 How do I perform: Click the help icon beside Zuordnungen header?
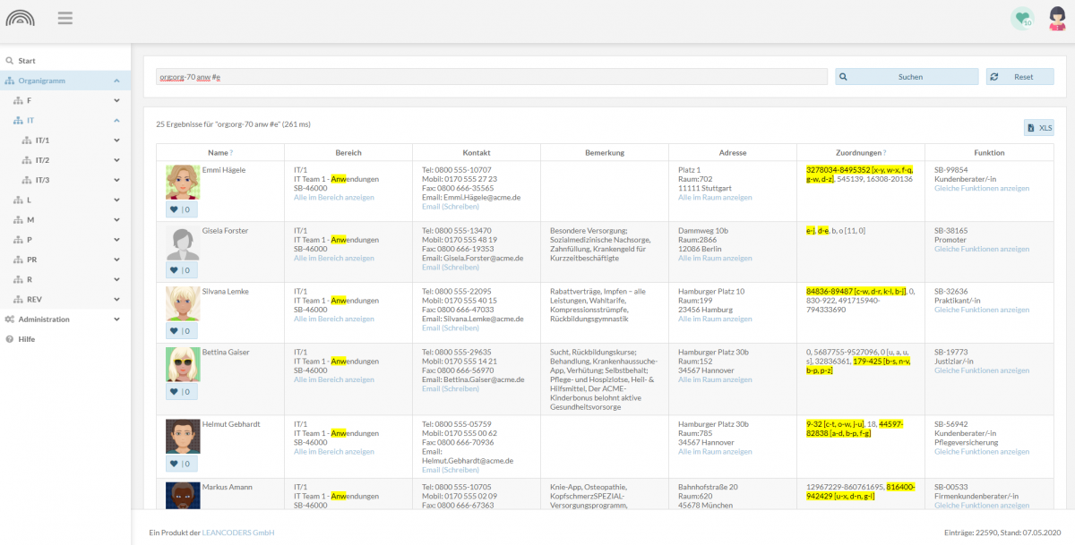point(884,153)
